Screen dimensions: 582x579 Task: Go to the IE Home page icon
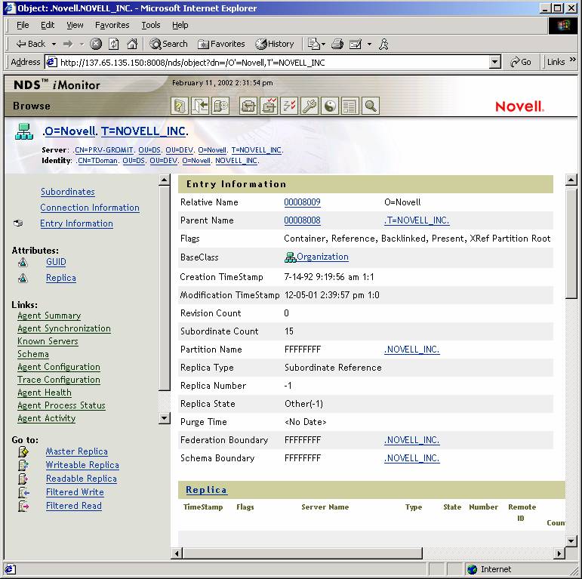click(132, 44)
